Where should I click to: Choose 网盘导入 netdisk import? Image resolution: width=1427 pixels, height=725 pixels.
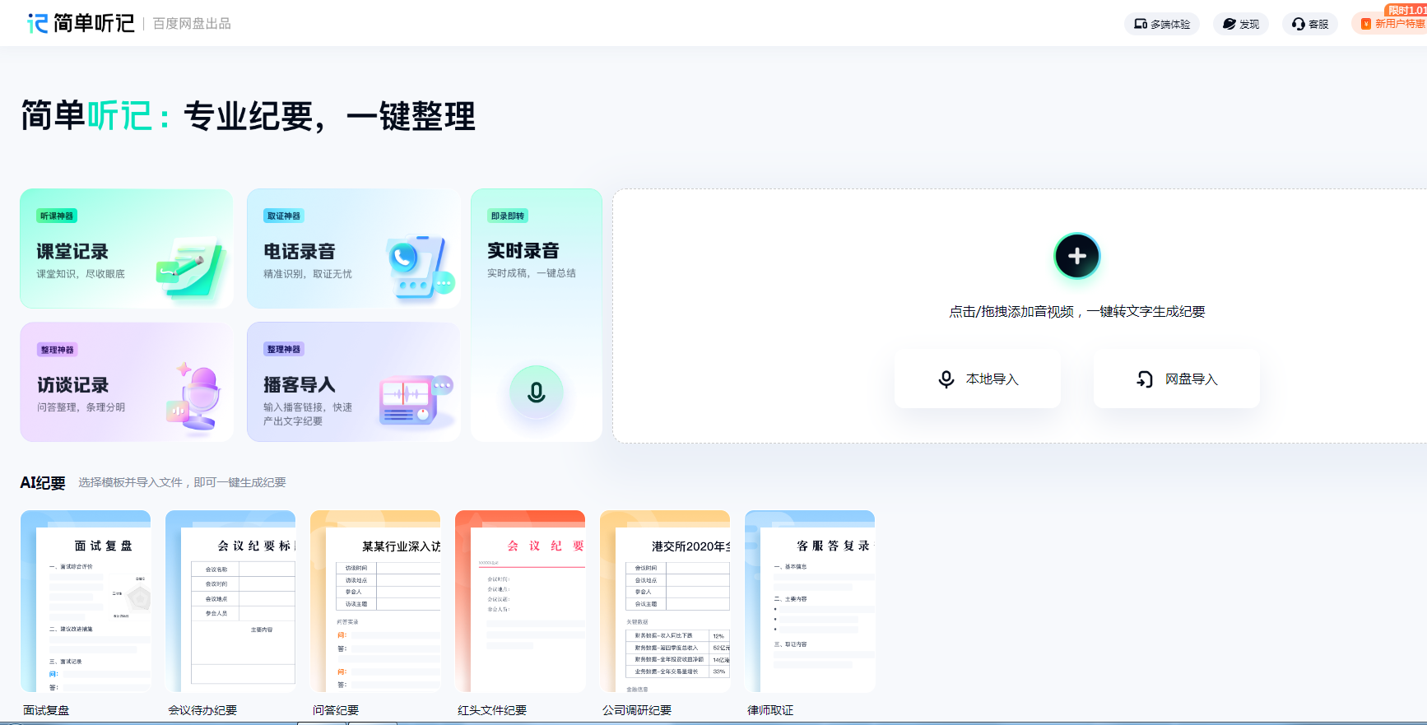point(1177,379)
